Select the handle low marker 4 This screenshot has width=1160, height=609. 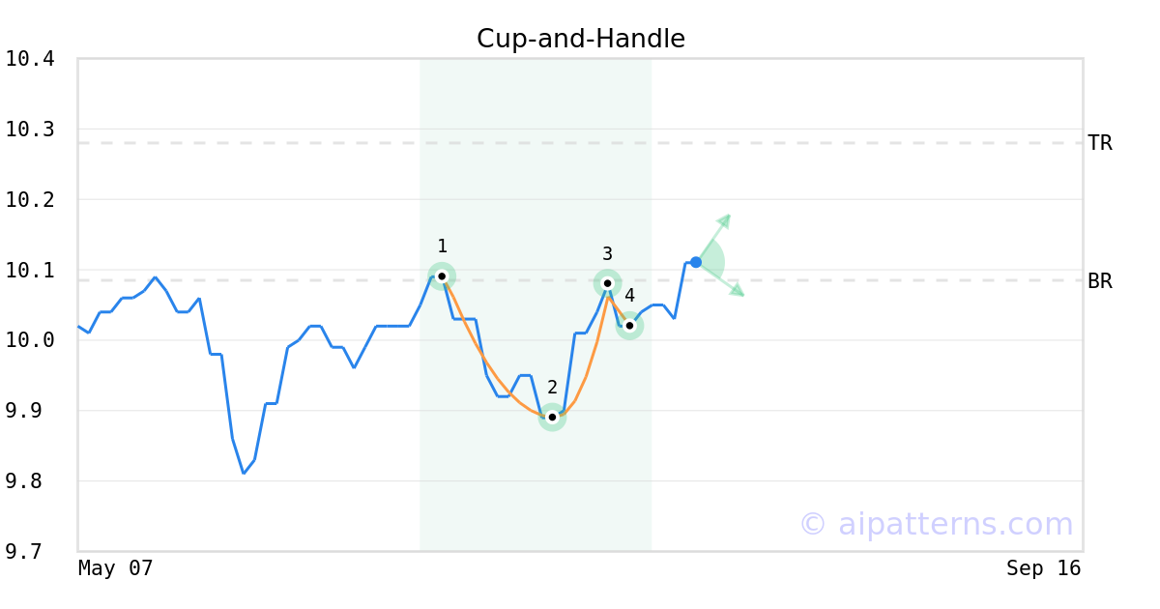click(x=629, y=325)
